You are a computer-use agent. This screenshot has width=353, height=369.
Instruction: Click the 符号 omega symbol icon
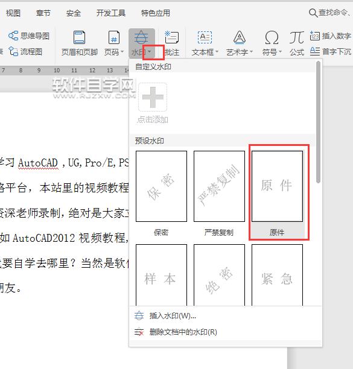[272, 37]
